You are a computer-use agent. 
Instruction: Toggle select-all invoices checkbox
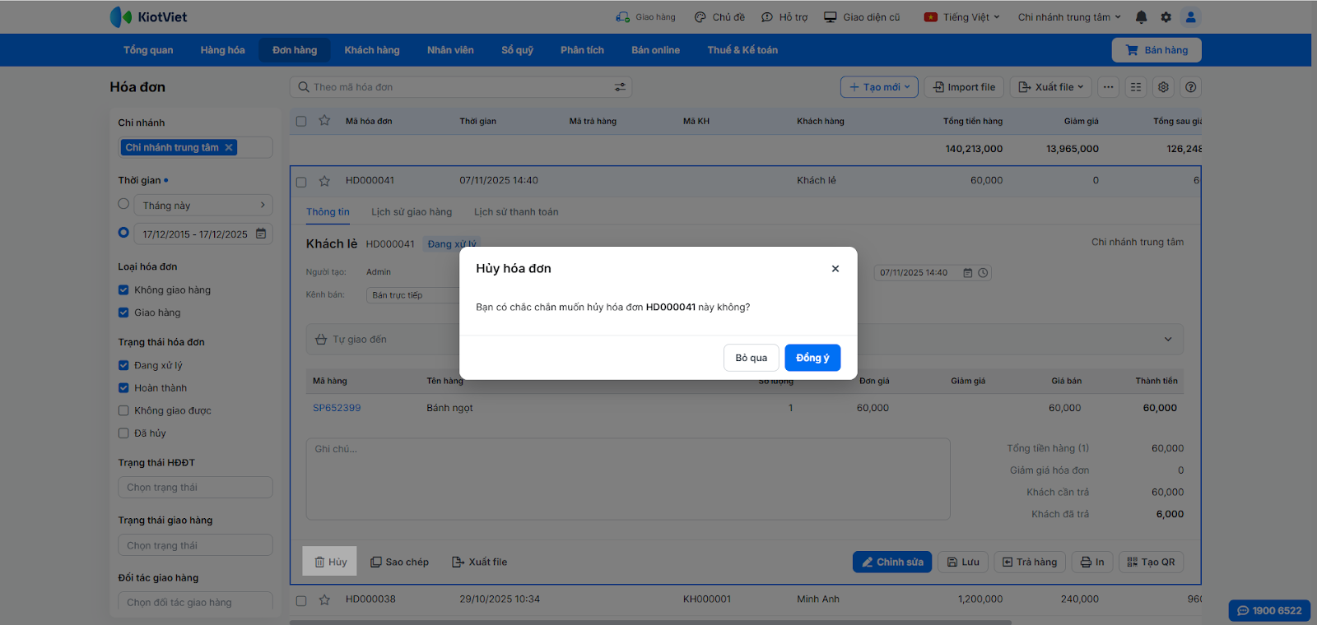301,122
